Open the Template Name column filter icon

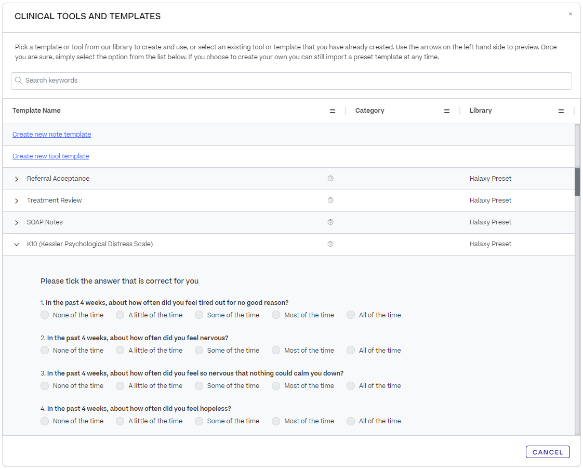tap(333, 111)
